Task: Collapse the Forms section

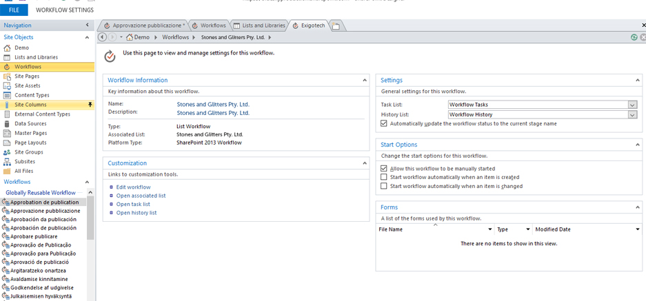Action: click(x=637, y=207)
